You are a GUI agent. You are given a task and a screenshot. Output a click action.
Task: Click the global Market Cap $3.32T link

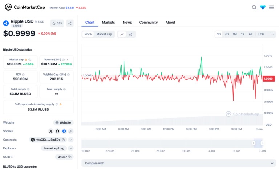pos(70,8)
